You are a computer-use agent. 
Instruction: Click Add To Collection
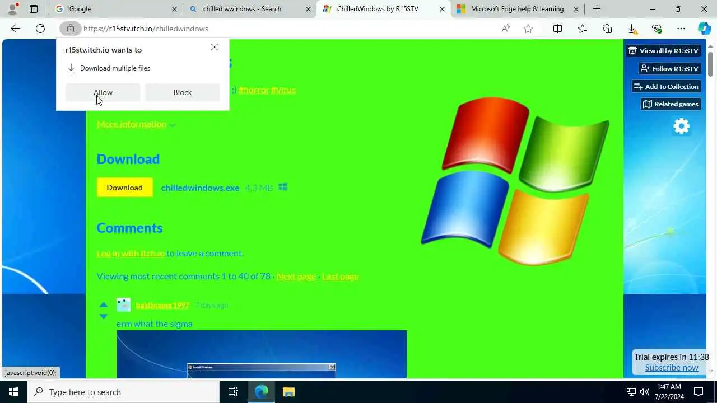666,86
